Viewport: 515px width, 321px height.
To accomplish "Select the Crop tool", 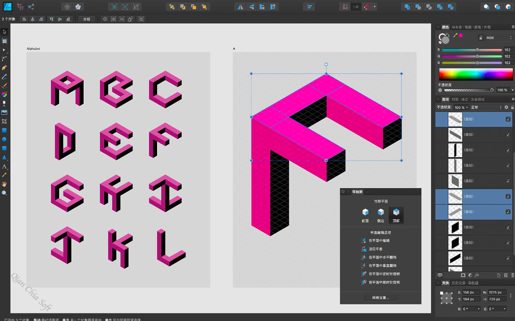I will point(4,121).
